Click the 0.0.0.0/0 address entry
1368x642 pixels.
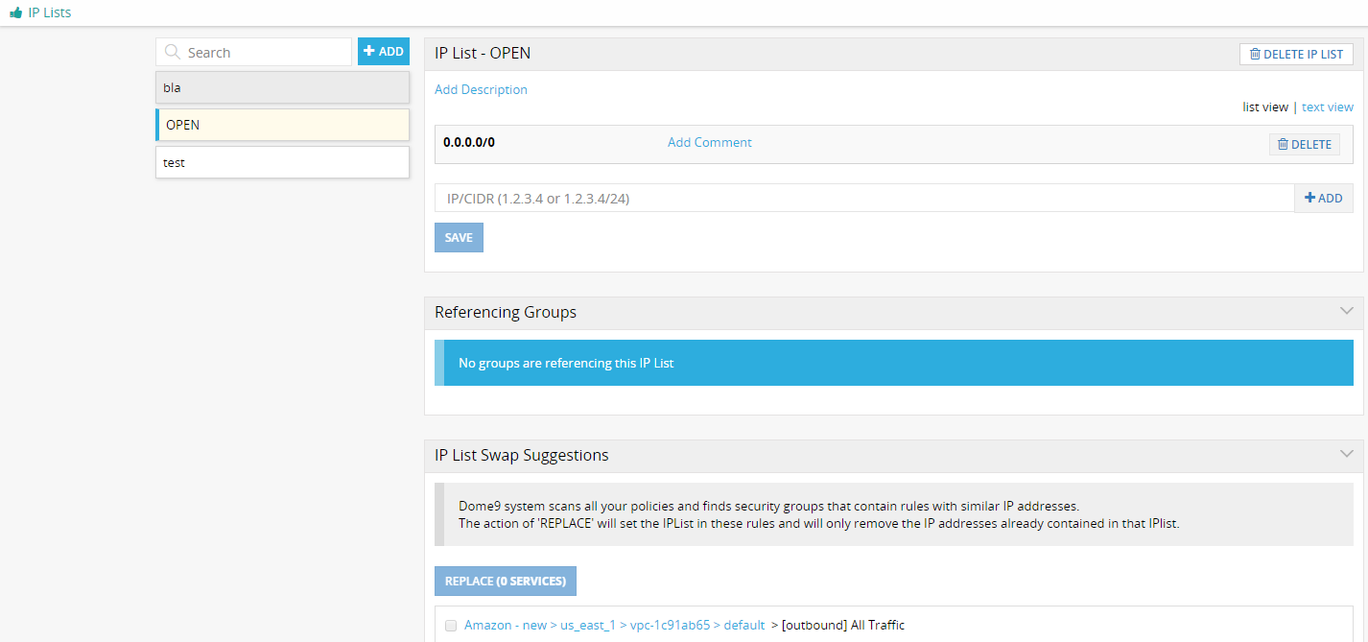tap(469, 142)
